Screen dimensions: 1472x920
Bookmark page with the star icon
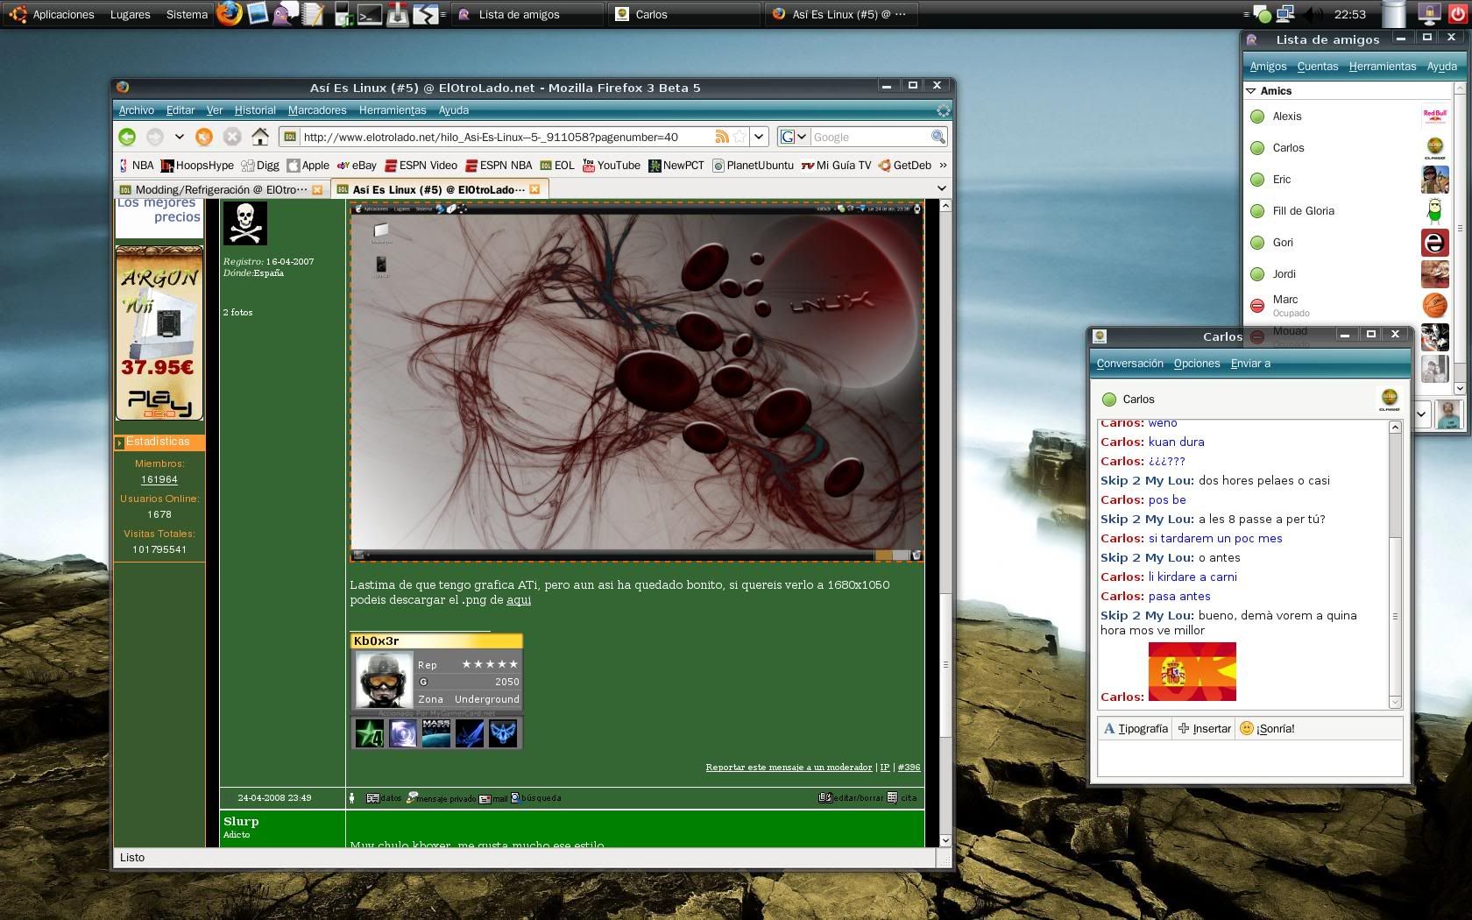coord(740,137)
